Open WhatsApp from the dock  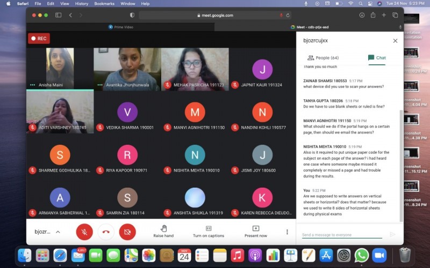coord(361,256)
